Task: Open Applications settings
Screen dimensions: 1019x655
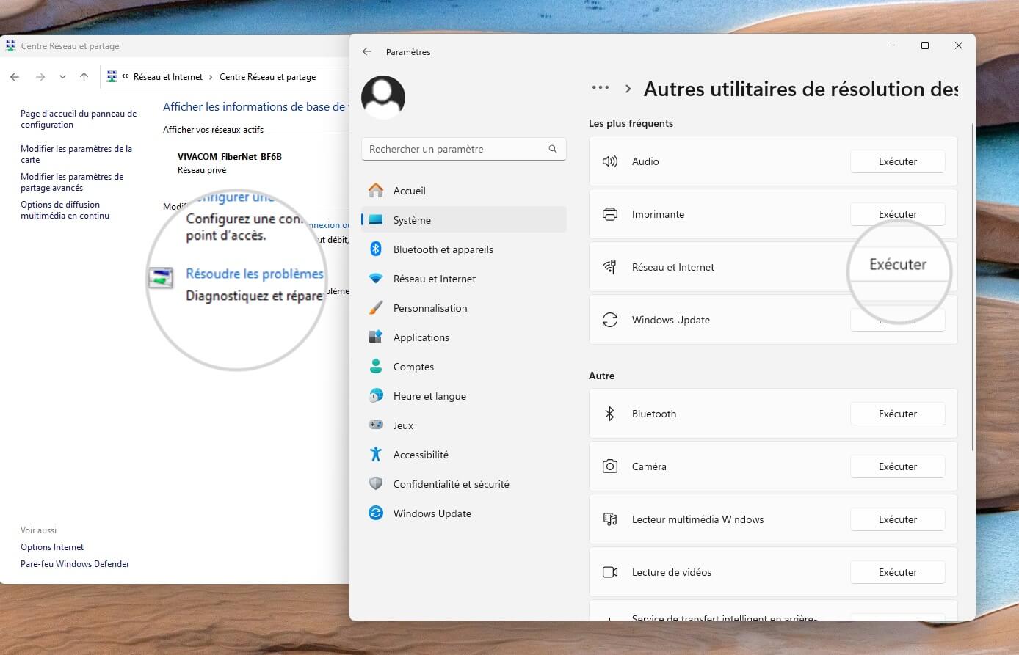Action: [464, 337]
